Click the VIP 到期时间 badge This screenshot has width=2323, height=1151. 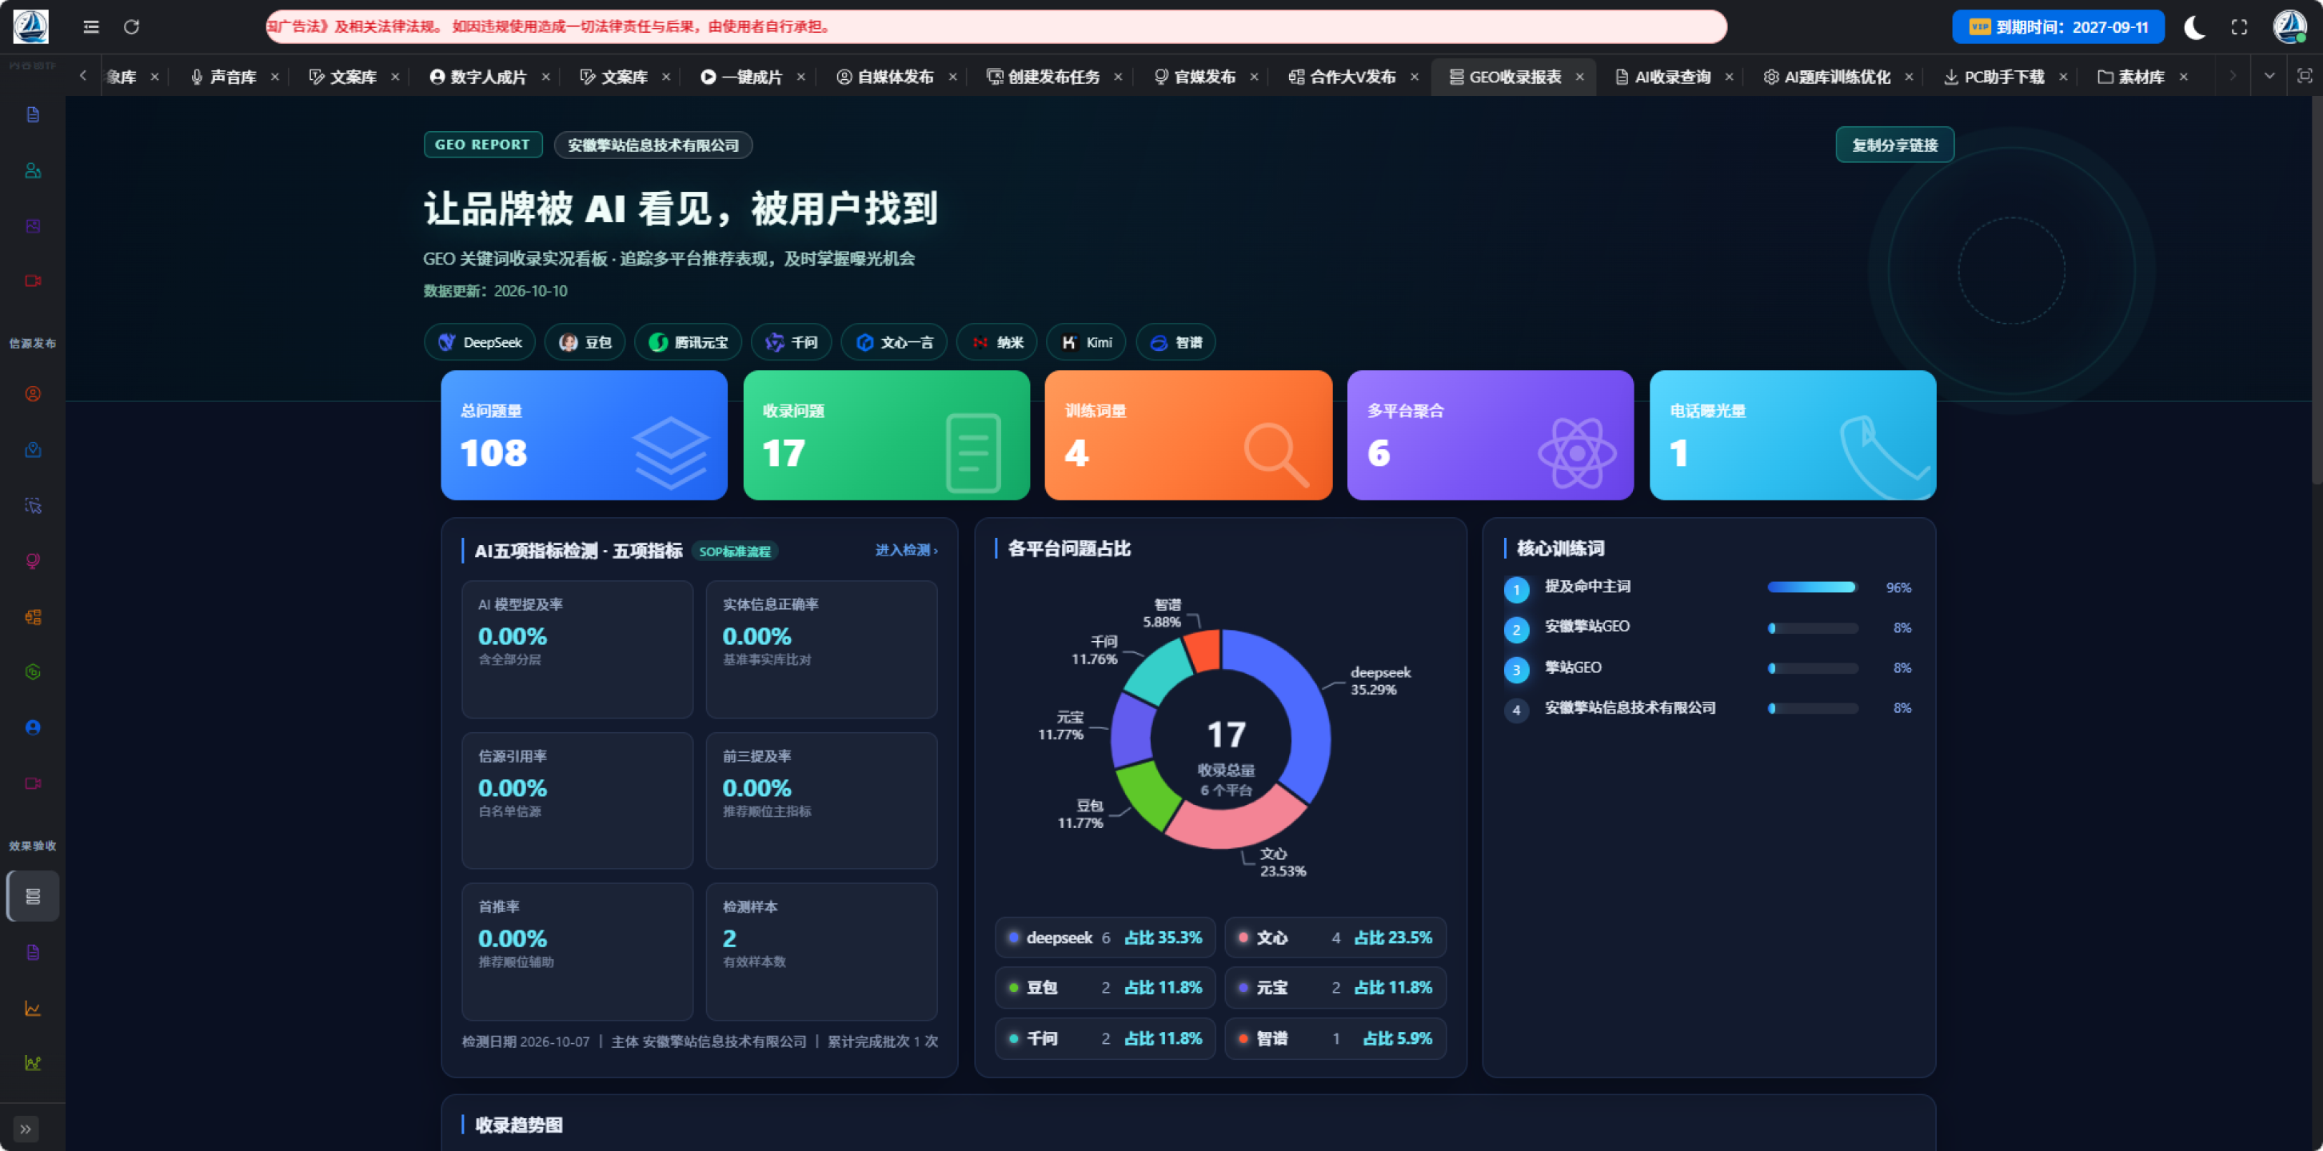2058,27
